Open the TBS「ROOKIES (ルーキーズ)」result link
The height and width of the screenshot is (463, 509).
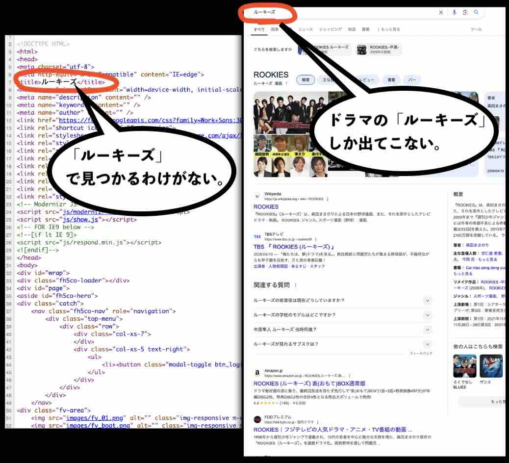click(x=294, y=247)
